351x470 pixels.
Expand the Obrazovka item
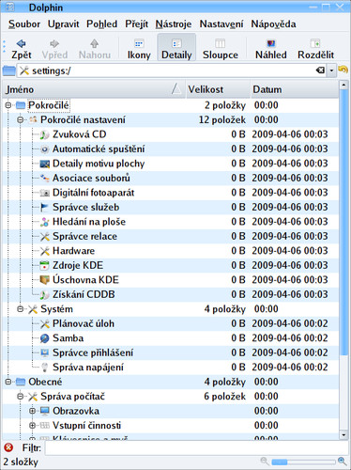click(x=32, y=411)
